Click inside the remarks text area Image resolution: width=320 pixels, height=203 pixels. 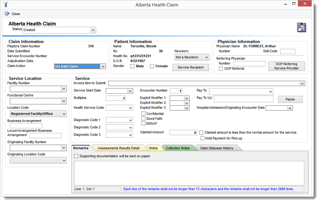pyautogui.click(x=189, y=173)
